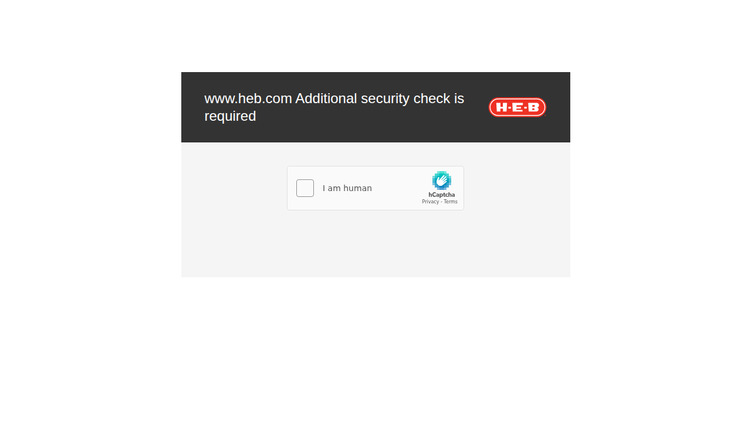This screenshot has width=751, height=422.
Task: Select the www.heb.com text in the header
Action: 248,98
